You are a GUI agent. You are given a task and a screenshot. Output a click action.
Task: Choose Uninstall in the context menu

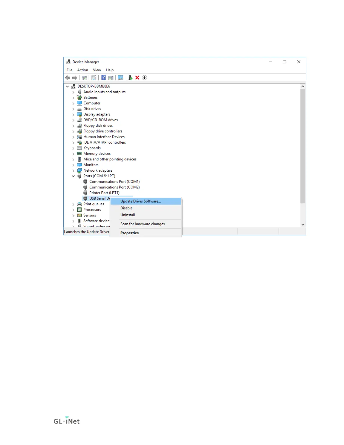(x=146, y=215)
